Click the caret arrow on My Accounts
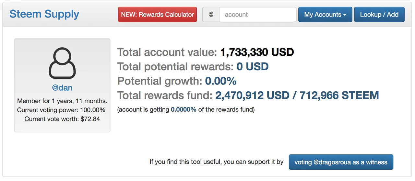Image resolution: width=415 pixels, height=181 pixels. (x=345, y=15)
